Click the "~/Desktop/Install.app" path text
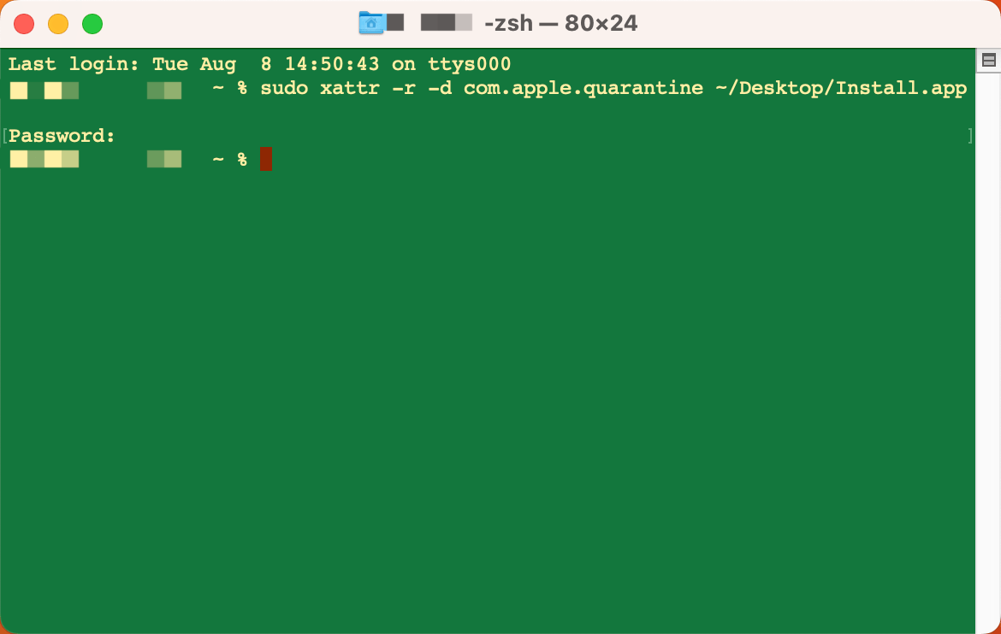Image resolution: width=1001 pixels, height=634 pixels. pyautogui.click(x=841, y=88)
